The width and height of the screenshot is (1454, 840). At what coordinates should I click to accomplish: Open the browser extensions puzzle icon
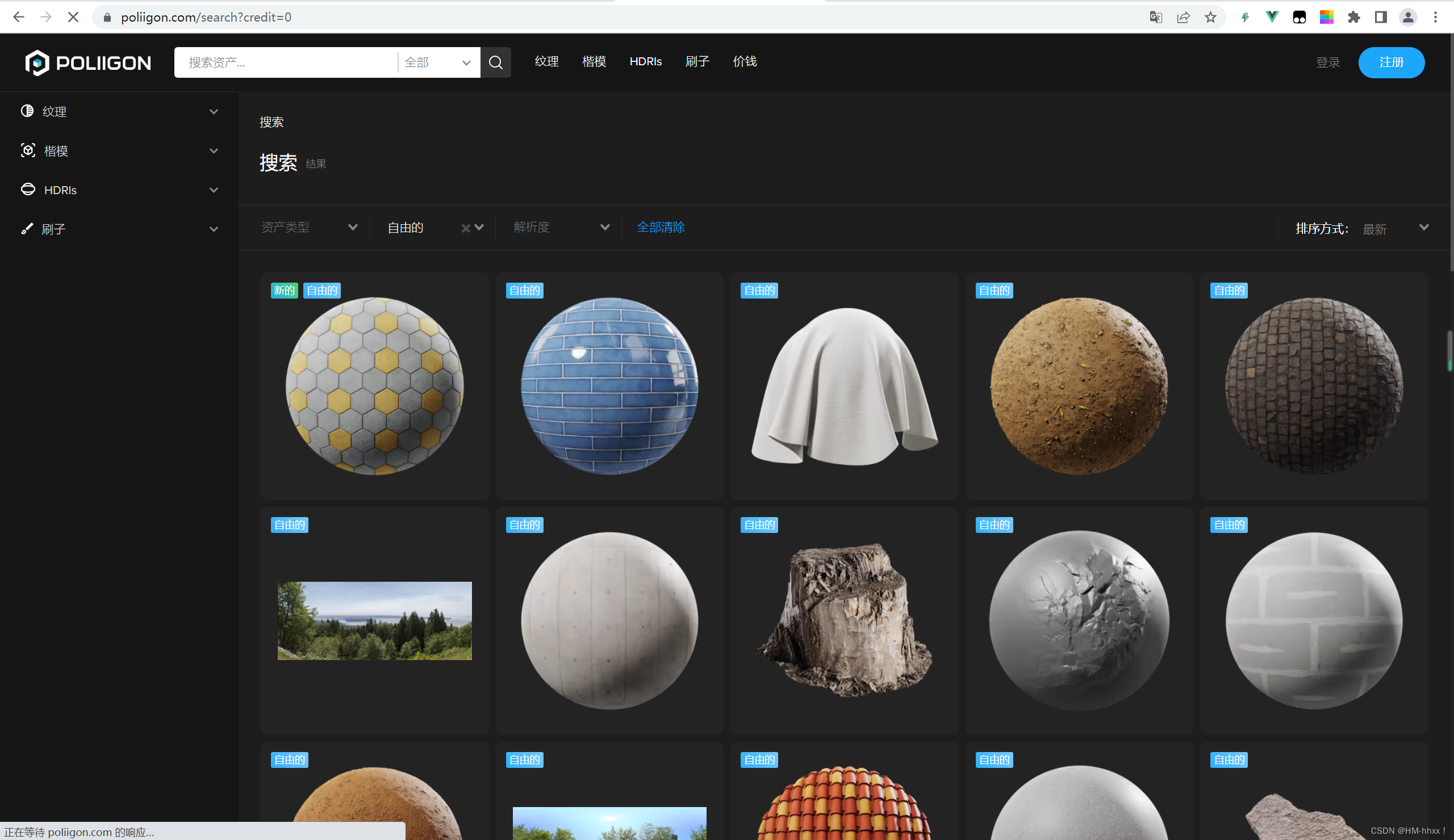1353,17
